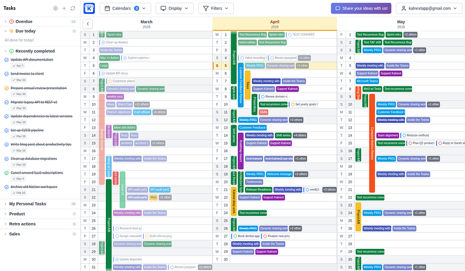Click the Recently completed check icon
Screen dimensions: 465x271
12,51
